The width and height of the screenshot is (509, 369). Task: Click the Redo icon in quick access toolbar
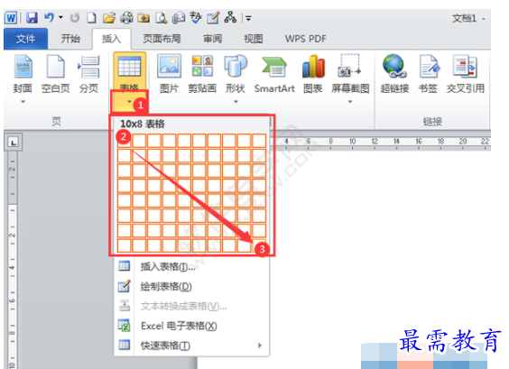(75, 18)
